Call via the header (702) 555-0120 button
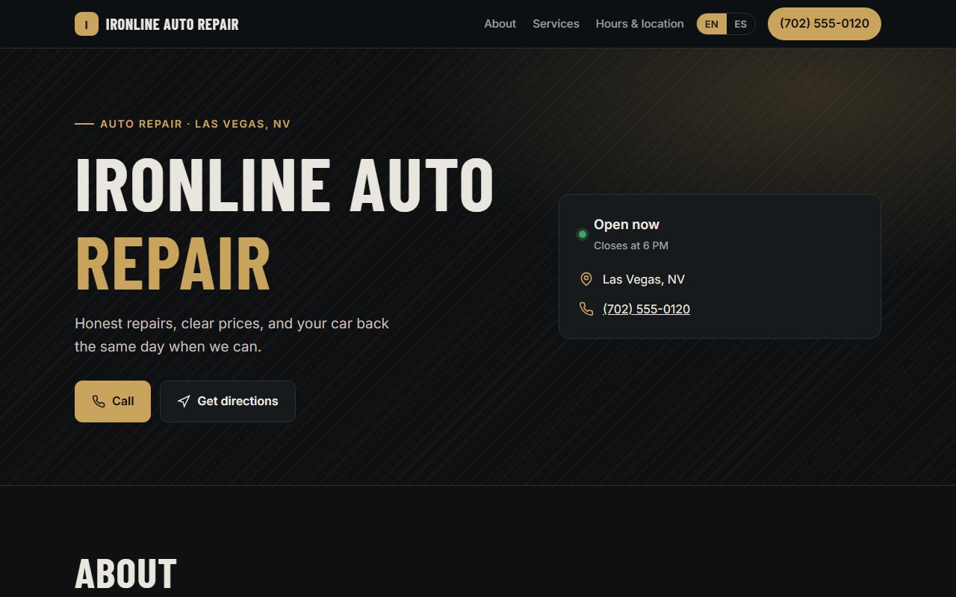 [825, 24]
